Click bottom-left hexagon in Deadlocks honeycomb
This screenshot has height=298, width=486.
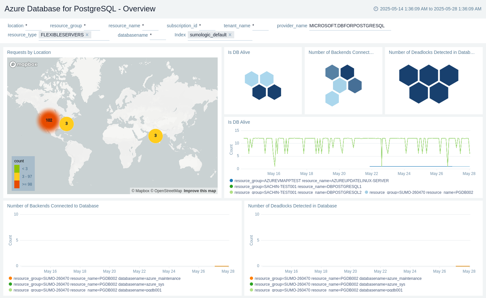pos(419,93)
